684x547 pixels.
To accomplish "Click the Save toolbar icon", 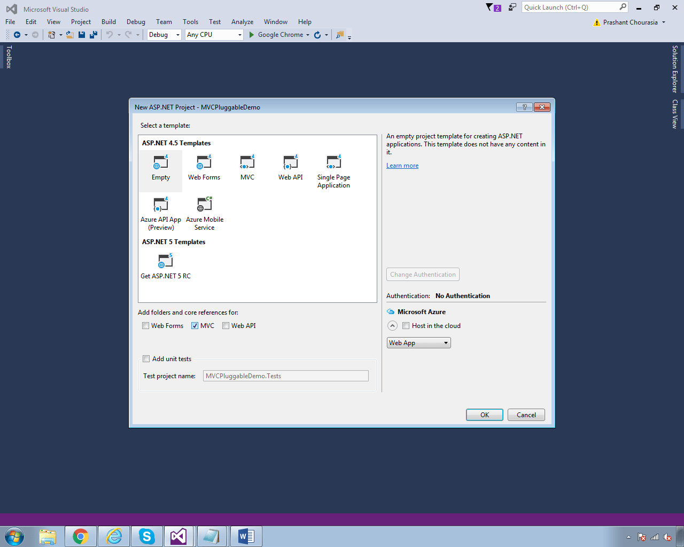I will 82,35.
